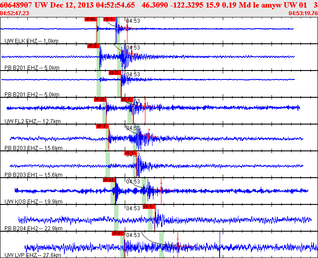The image size is (318, 258).
Task: Click the red coda duration marker on KOS trace
Action: click(161, 191)
